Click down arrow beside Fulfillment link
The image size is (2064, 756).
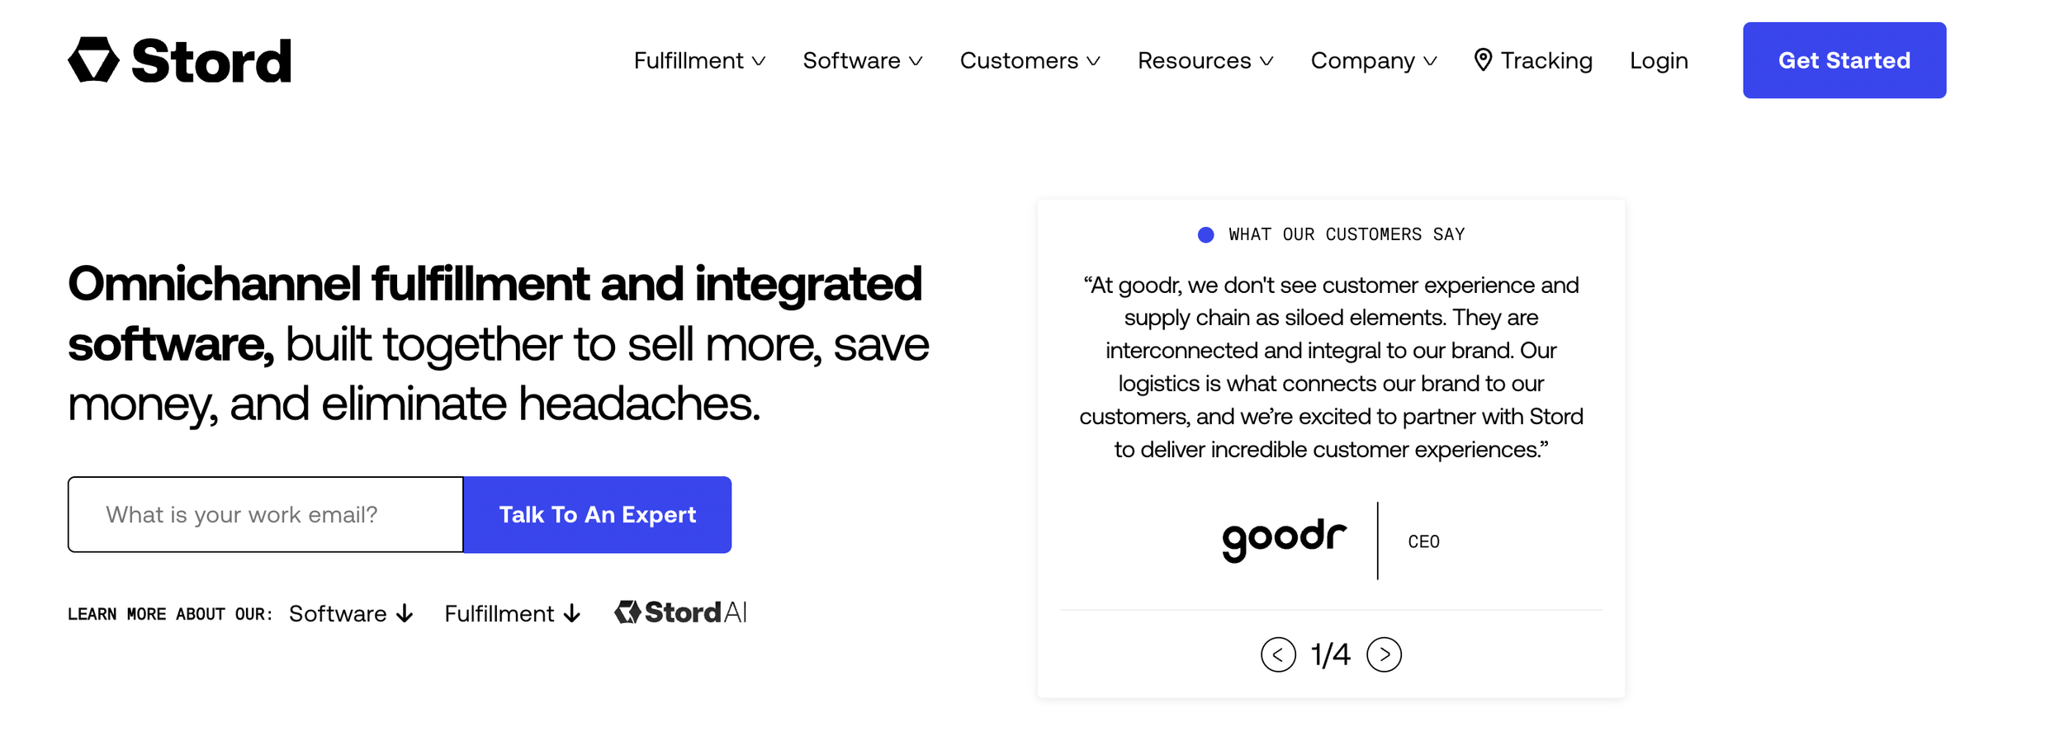coord(572,614)
